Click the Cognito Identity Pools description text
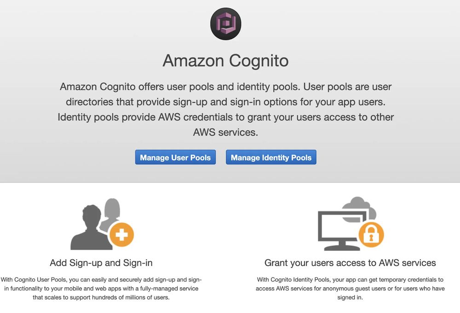 click(351, 289)
